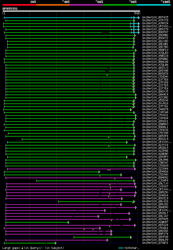
Task: Open the UniRef100_A7NYZ4 hit label
Action: tap(155, 23)
